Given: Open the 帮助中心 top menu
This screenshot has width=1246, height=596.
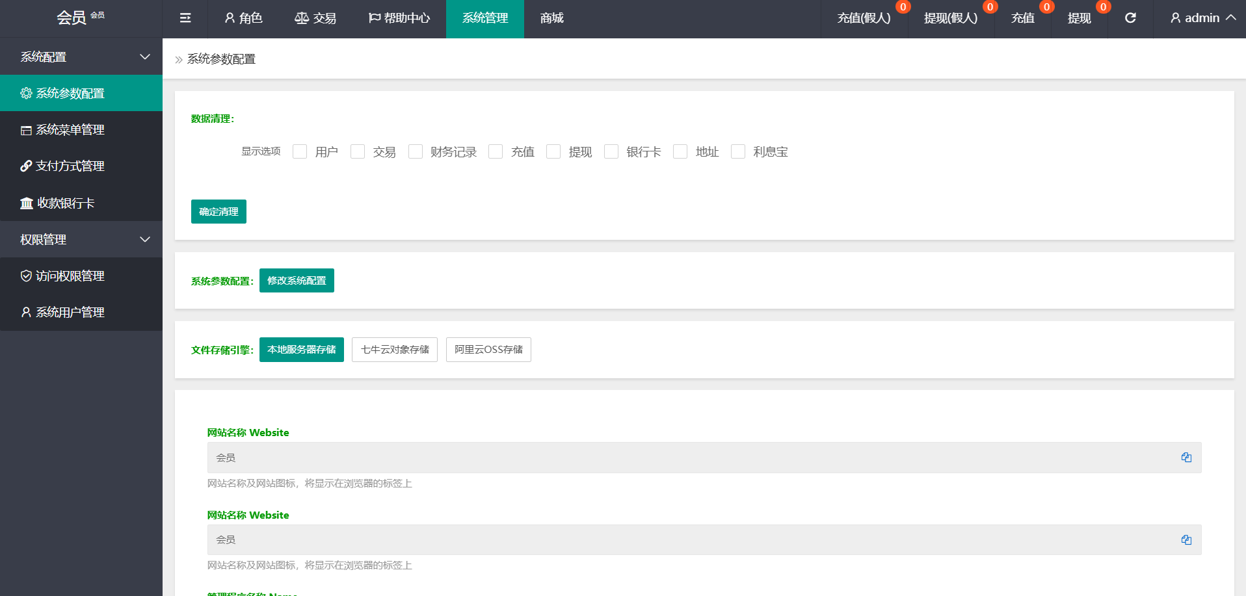Looking at the screenshot, I should coord(399,18).
